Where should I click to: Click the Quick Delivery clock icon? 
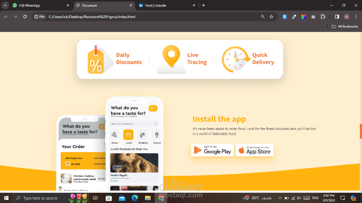(236, 59)
